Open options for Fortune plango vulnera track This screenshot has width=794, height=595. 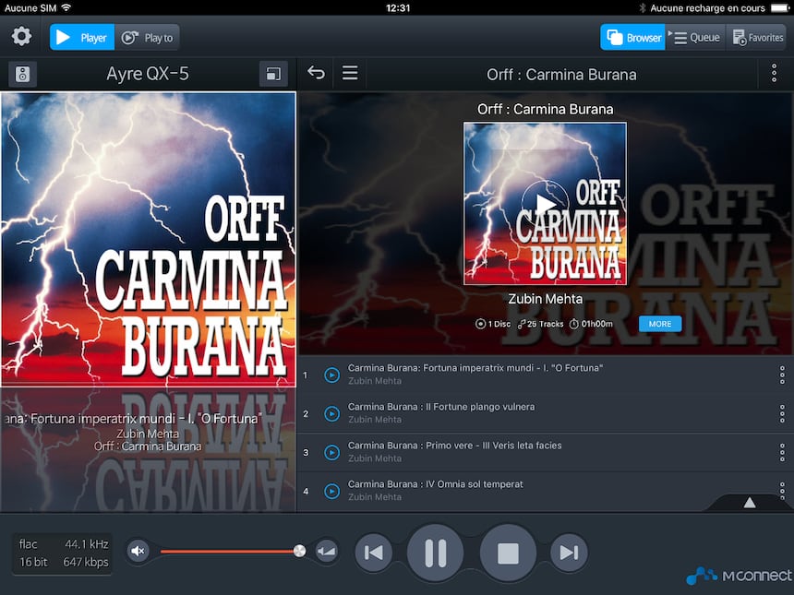[782, 413]
